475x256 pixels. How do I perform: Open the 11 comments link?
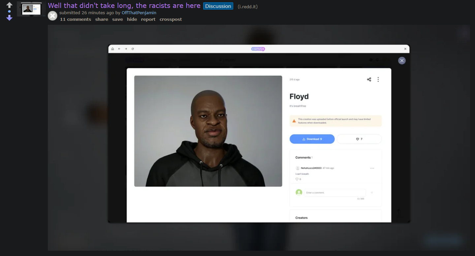(x=75, y=19)
